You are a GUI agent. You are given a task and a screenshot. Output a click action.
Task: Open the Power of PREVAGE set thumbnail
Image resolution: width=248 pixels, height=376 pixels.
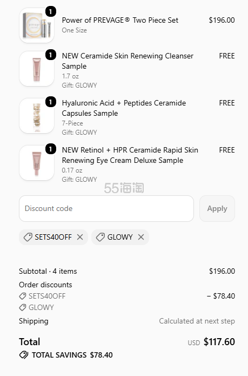click(x=37, y=25)
